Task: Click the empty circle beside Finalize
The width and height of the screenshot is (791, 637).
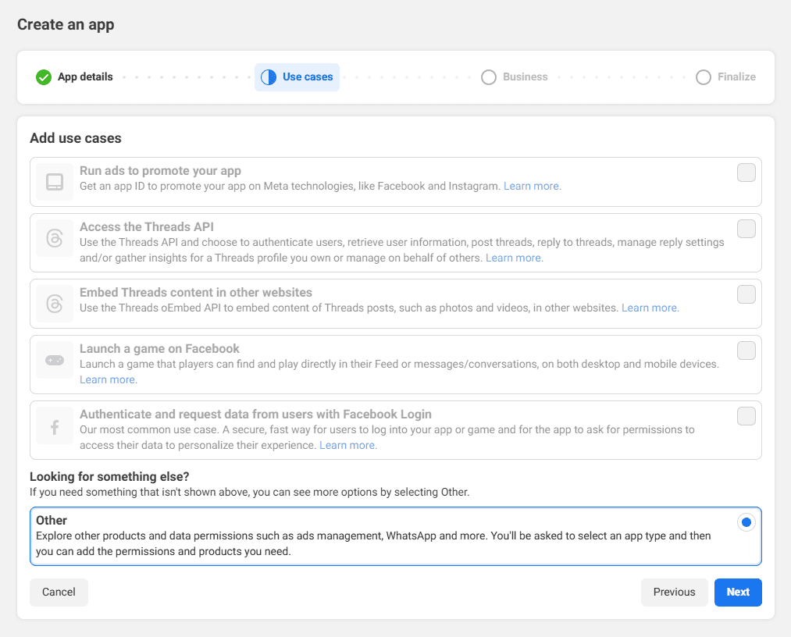Action: tap(704, 77)
